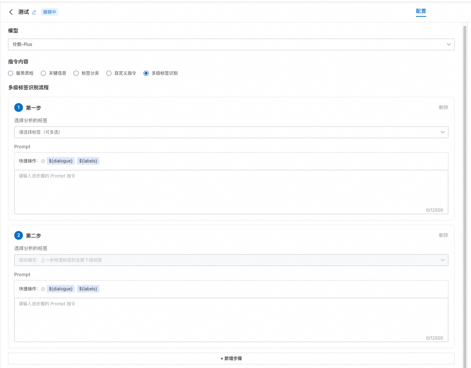The height and width of the screenshot is (368, 471).
Task: Select the 标签分类 radio option
Action: coord(76,73)
